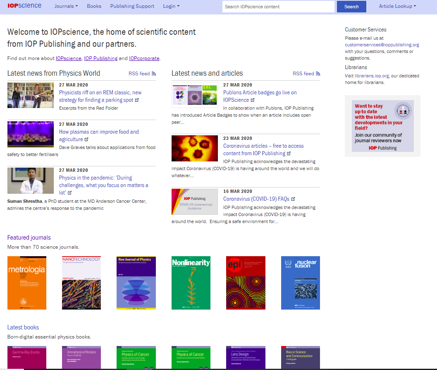The height and width of the screenshot is (370, 437).
Task: Expand the Article Lookup dropdown
Action: click(397, 6)
